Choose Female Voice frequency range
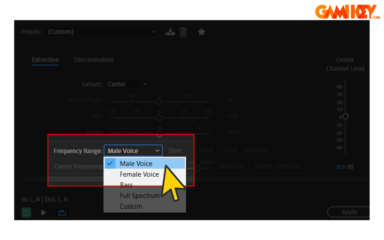Screen dimensions: 384x240 point(139,174)
